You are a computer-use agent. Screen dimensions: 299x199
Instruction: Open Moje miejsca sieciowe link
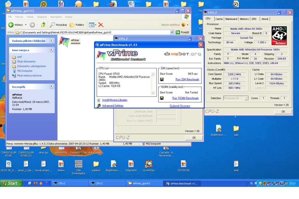29,76
